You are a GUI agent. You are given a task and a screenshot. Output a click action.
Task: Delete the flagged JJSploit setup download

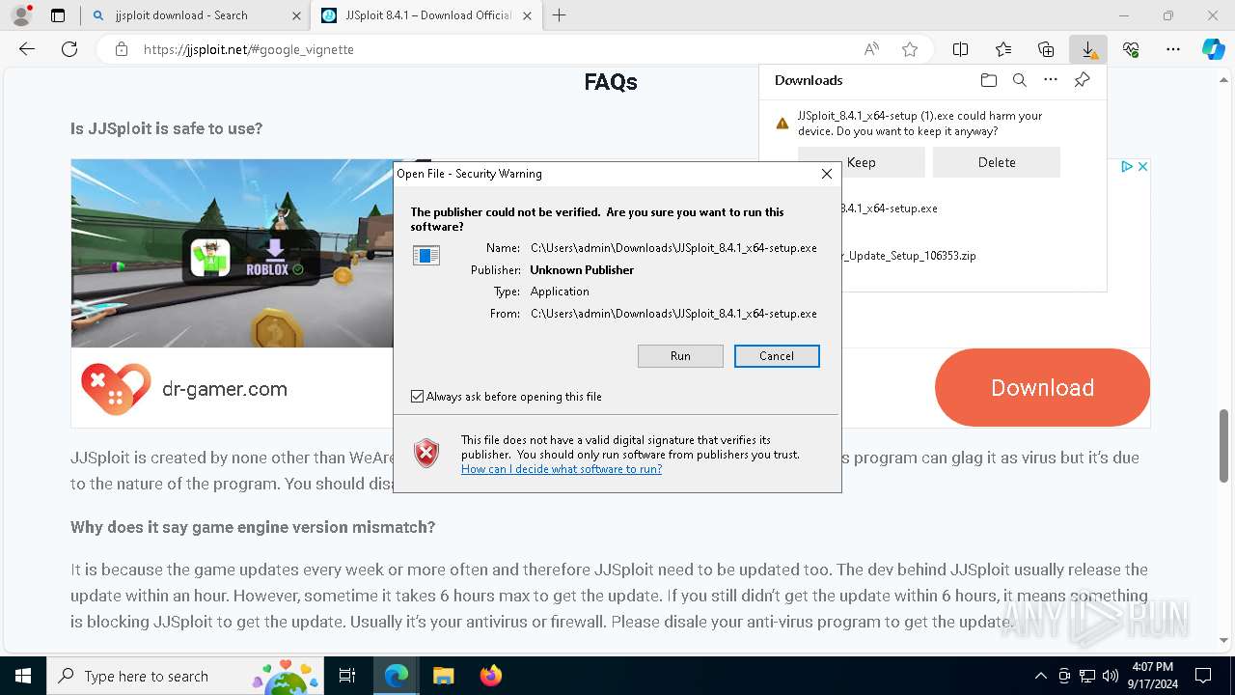click(996, 162)
